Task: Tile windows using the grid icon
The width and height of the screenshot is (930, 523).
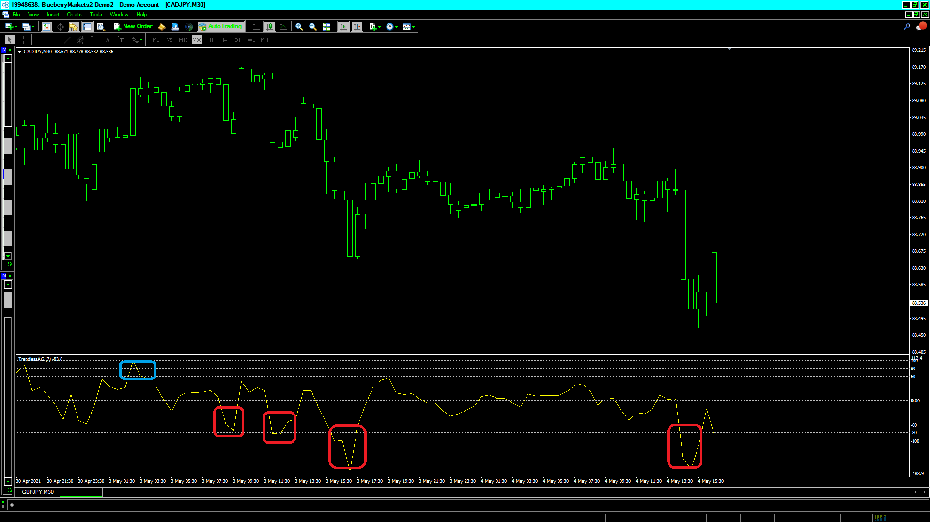Action: [x=326, y=27]
